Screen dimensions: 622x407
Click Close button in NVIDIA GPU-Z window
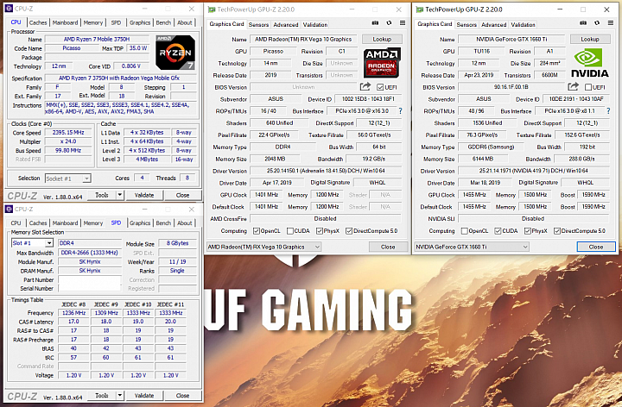pyautogui.click(x=596, y=247)
